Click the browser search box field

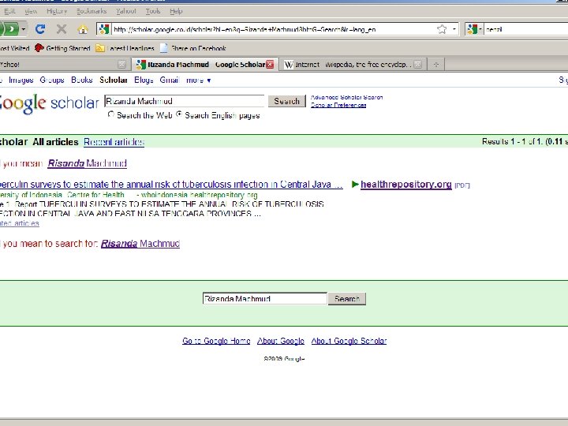pos(526,29)
